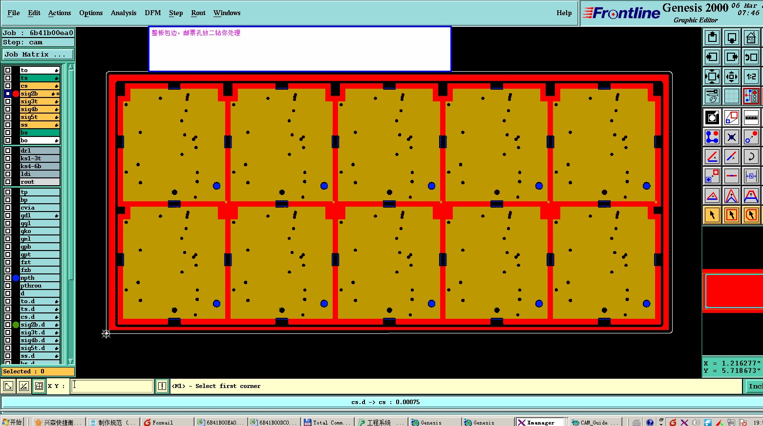This screenshot has height=426, width=763.
Task: Select the yellow arrow pointer tool
Action: (712, 214)
